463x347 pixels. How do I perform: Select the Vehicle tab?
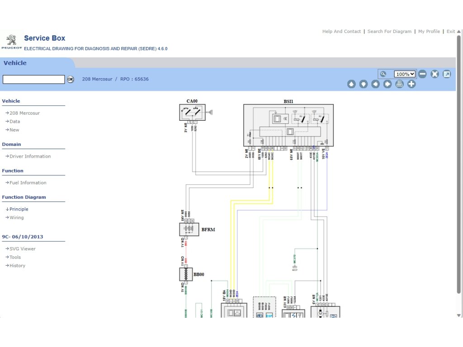coord(15,63)
